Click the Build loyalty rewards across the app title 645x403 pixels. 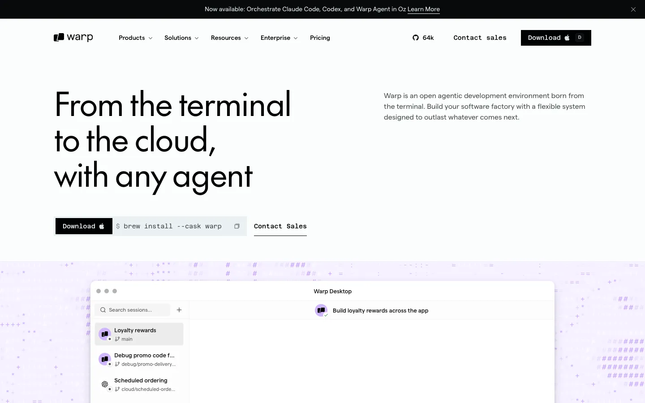pyautogui.click(x=380, y=311)
